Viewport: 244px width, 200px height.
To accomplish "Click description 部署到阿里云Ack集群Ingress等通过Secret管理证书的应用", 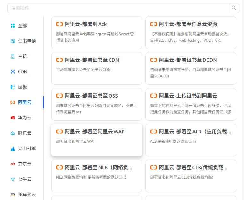I will point(95,37).
